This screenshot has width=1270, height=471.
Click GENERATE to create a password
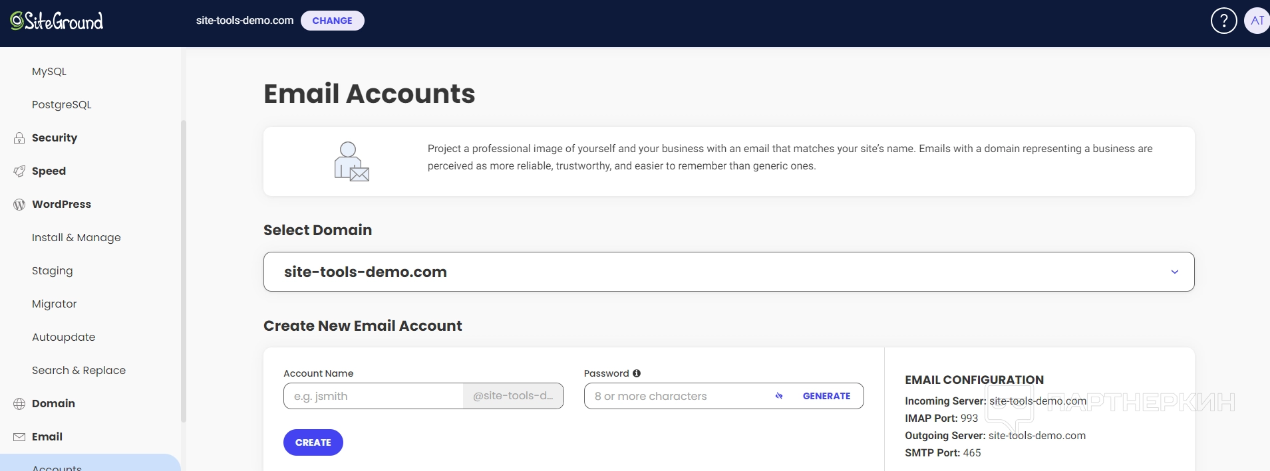[826, 396]
